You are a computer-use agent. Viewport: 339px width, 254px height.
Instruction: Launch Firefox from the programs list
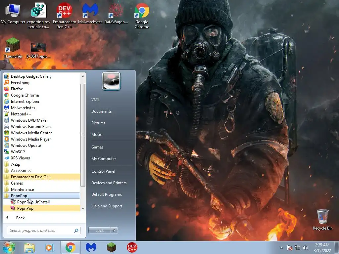[42, 89]
